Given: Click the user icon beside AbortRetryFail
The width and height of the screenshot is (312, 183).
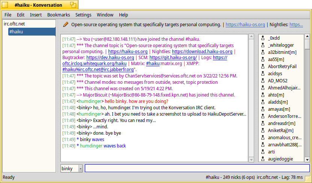Looking at the screenshot, I should (x=263, y=66).
